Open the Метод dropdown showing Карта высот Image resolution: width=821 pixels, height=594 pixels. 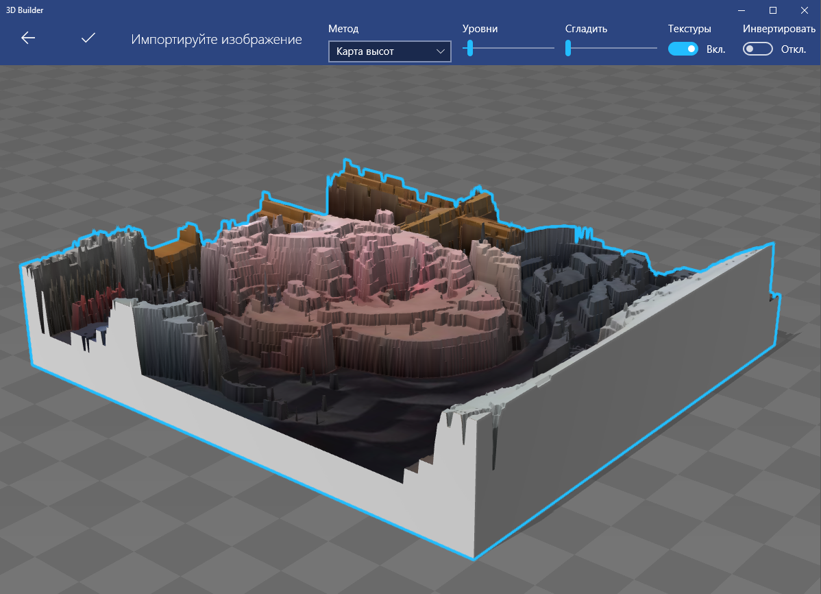click(389, 51)
